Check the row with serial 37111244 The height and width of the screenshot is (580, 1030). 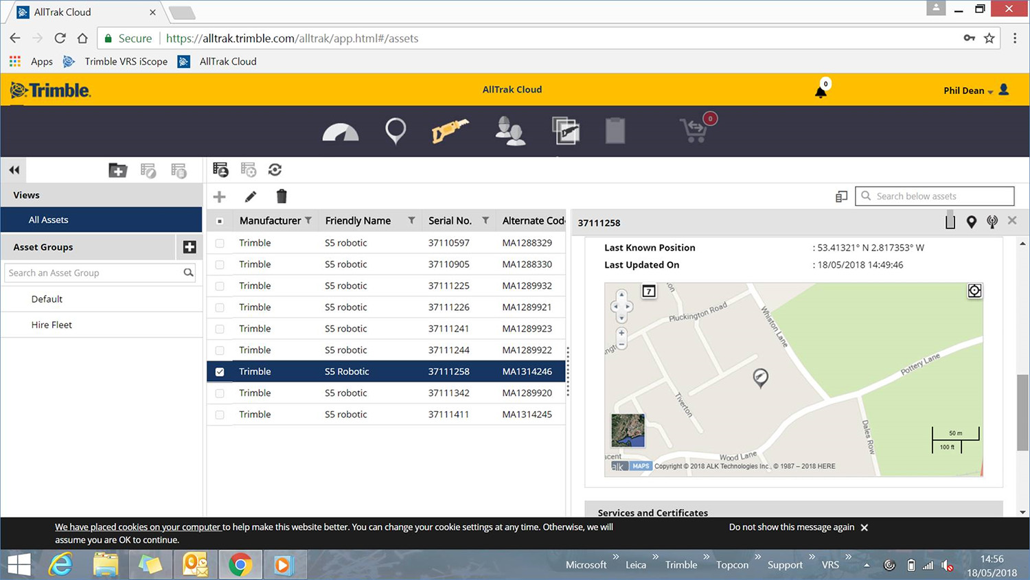220,350
